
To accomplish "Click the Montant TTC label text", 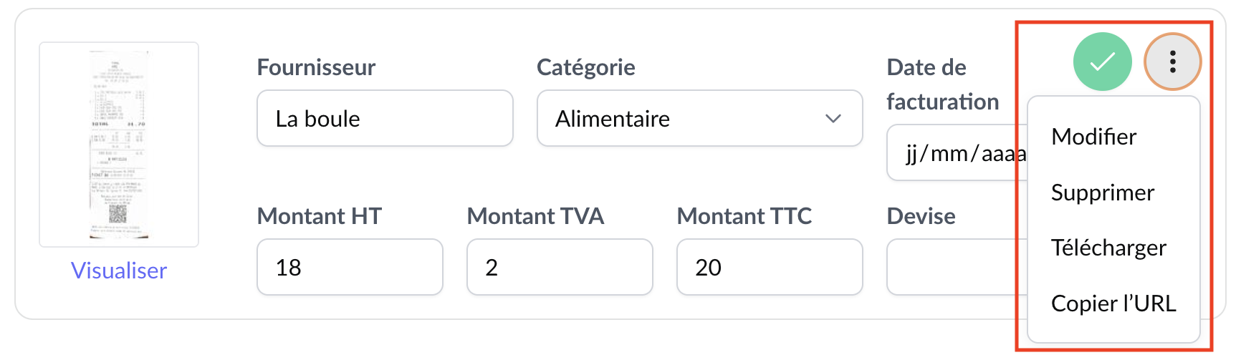I will click(x=744, y=216).
